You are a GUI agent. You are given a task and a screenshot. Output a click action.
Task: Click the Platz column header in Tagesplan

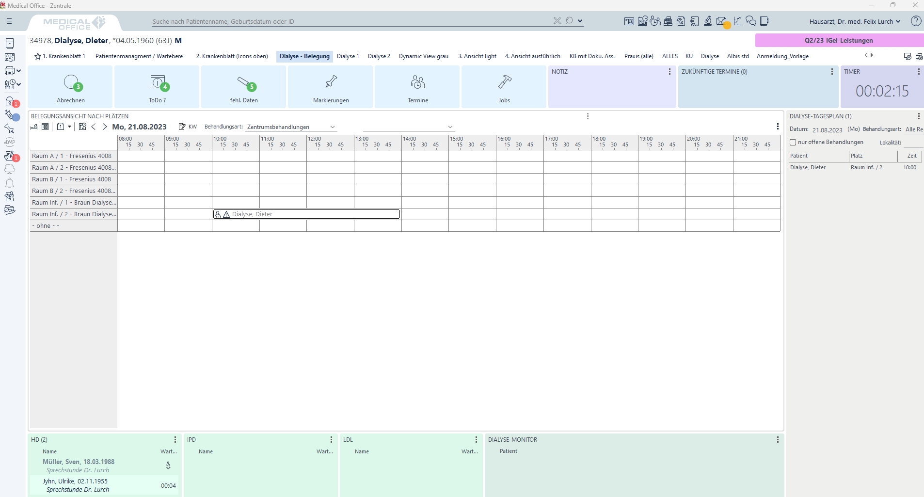(873, 156)
